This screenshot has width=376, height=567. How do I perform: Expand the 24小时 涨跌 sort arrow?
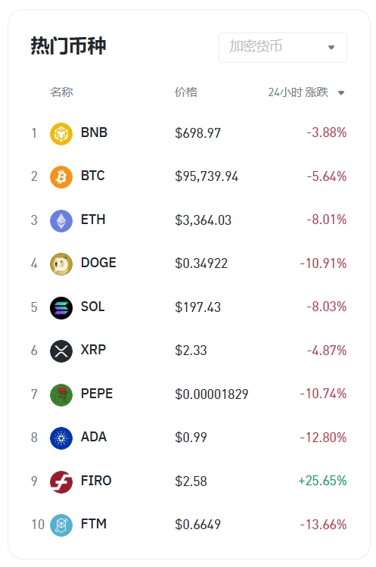(341, 93)
